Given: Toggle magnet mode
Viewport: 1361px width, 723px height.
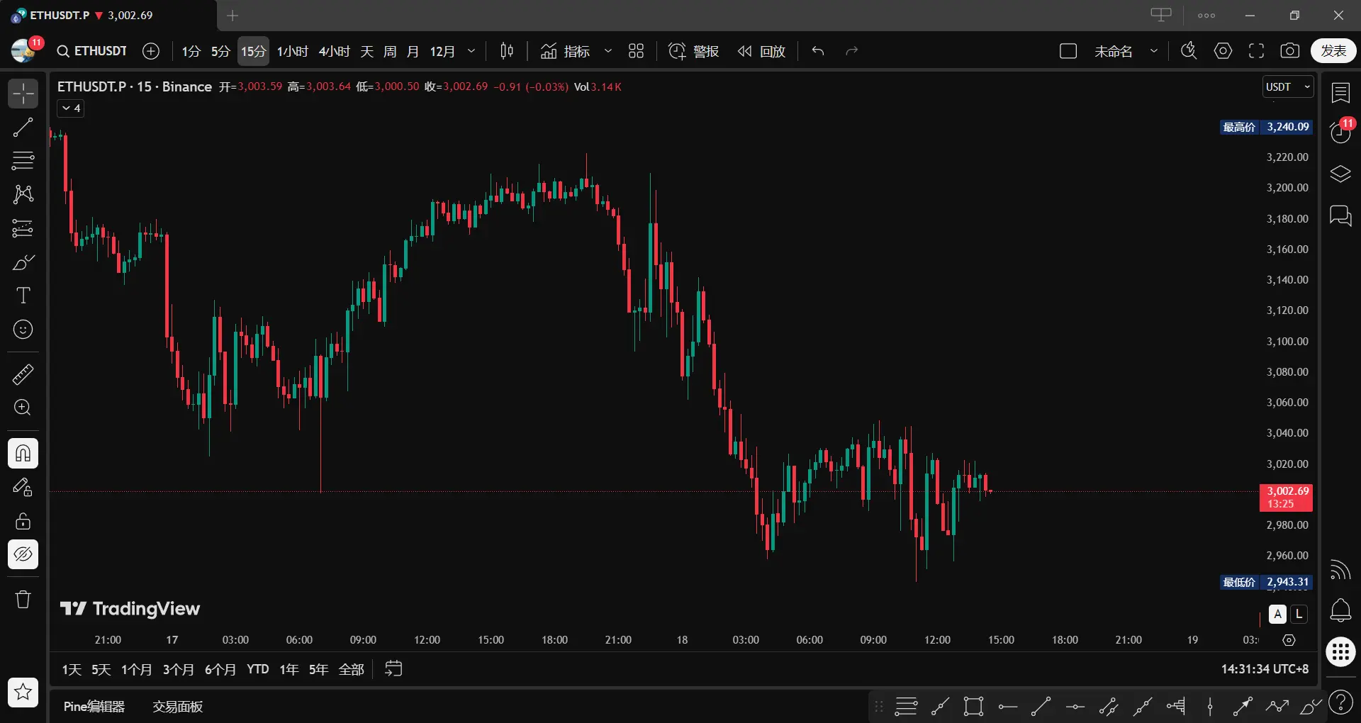Looking at the screenshot, I should pyautogui.click(x=23, y=453).
